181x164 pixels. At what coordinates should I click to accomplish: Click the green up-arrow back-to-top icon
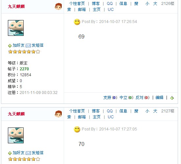click(x=172, y=98)
